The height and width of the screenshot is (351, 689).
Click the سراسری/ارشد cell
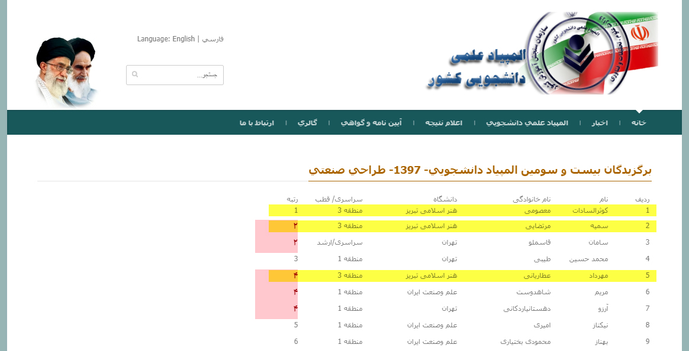(340, 242)
